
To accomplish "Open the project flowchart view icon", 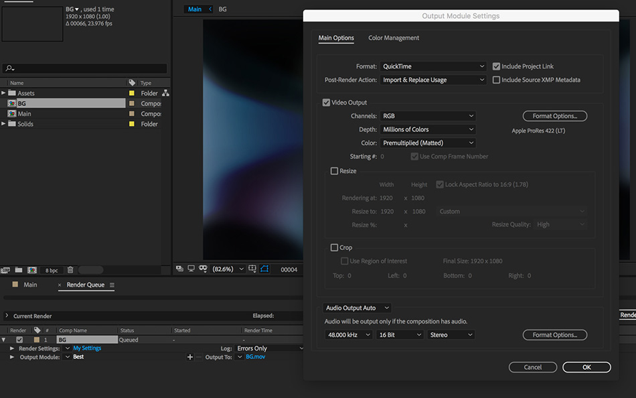I will 165,93.
